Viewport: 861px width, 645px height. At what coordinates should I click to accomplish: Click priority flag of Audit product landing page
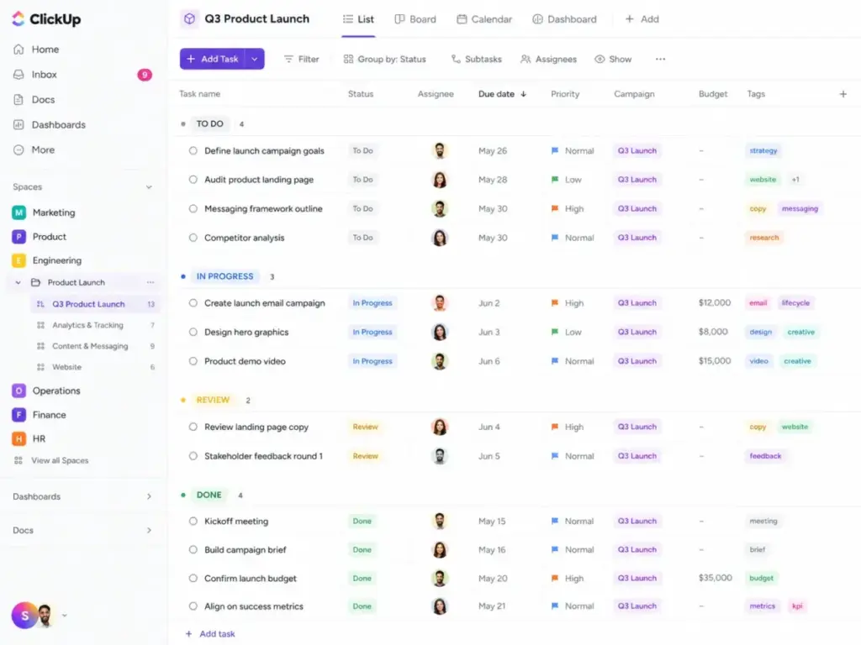click(555, 180)
